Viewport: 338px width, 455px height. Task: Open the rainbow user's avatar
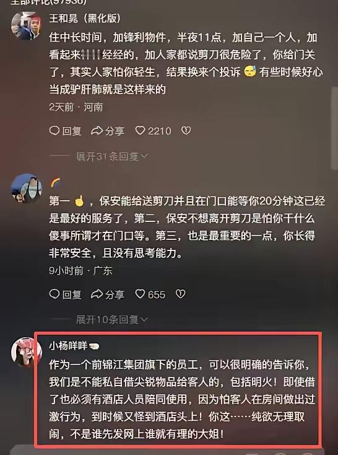point(26,188)
